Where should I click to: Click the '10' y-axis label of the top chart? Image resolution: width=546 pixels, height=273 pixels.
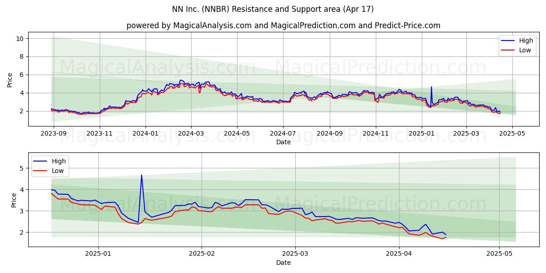pos(20,39)
